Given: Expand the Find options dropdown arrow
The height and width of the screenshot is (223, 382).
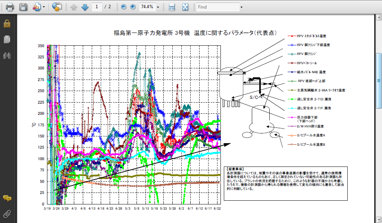Looking at the screenshot, I should tap(241, 7).
